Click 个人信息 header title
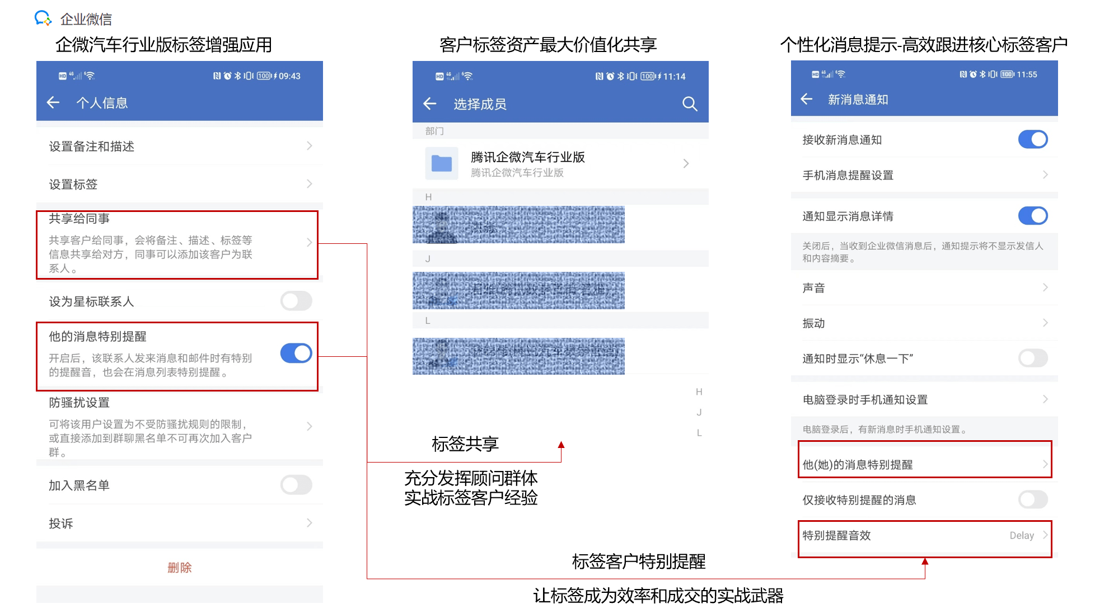 102,103
